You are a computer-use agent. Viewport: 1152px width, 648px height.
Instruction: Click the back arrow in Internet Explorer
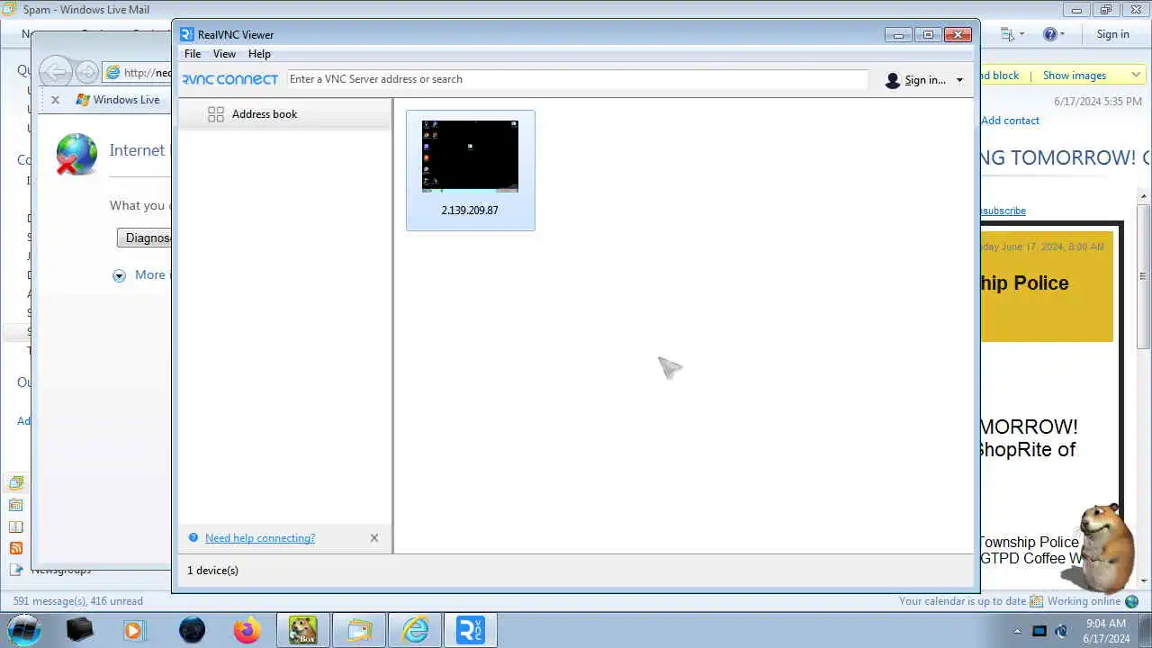(x=56, y=72)
